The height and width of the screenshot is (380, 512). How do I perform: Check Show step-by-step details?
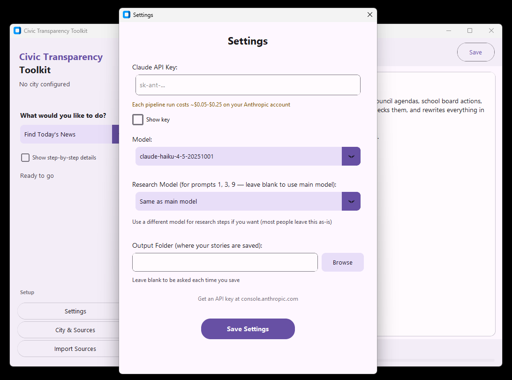(x=25, y=158)
